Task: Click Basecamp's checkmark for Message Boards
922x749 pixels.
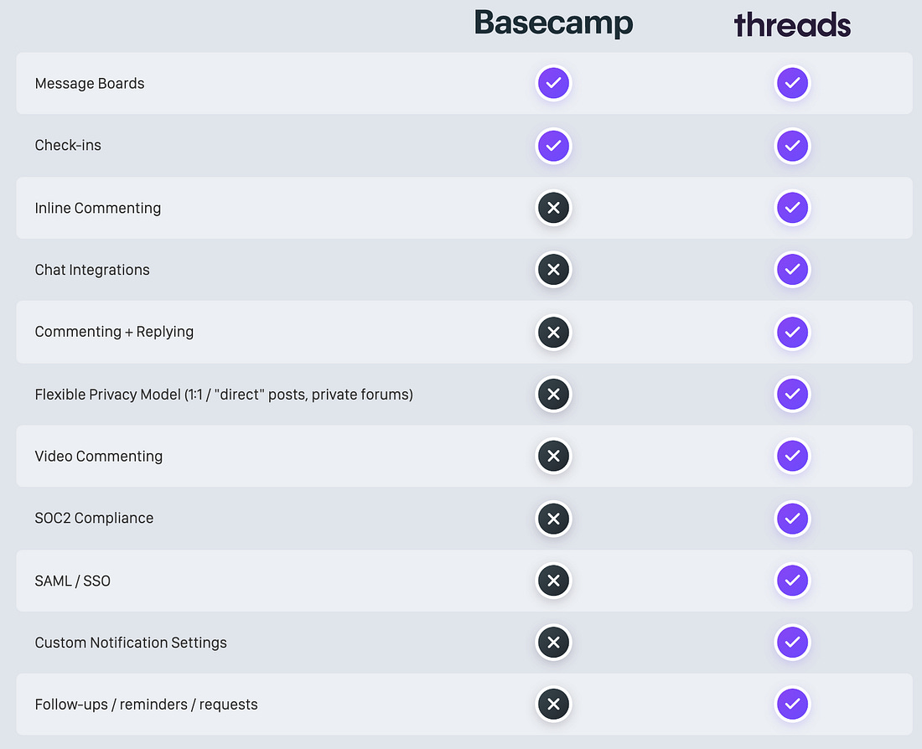Action: pyautogui.click(x=553, y=83)
